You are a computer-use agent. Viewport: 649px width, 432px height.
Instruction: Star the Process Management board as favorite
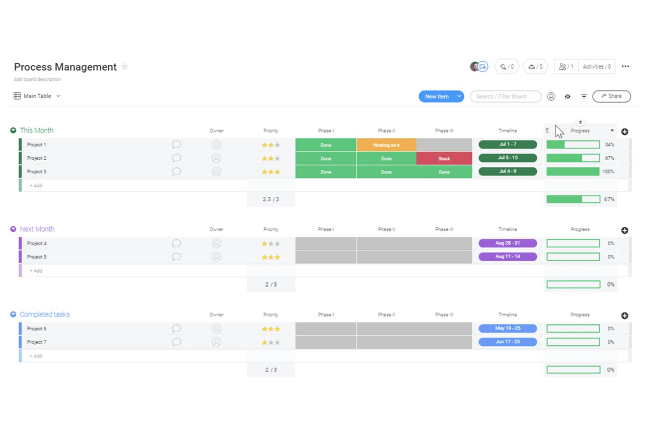(125, 67)
